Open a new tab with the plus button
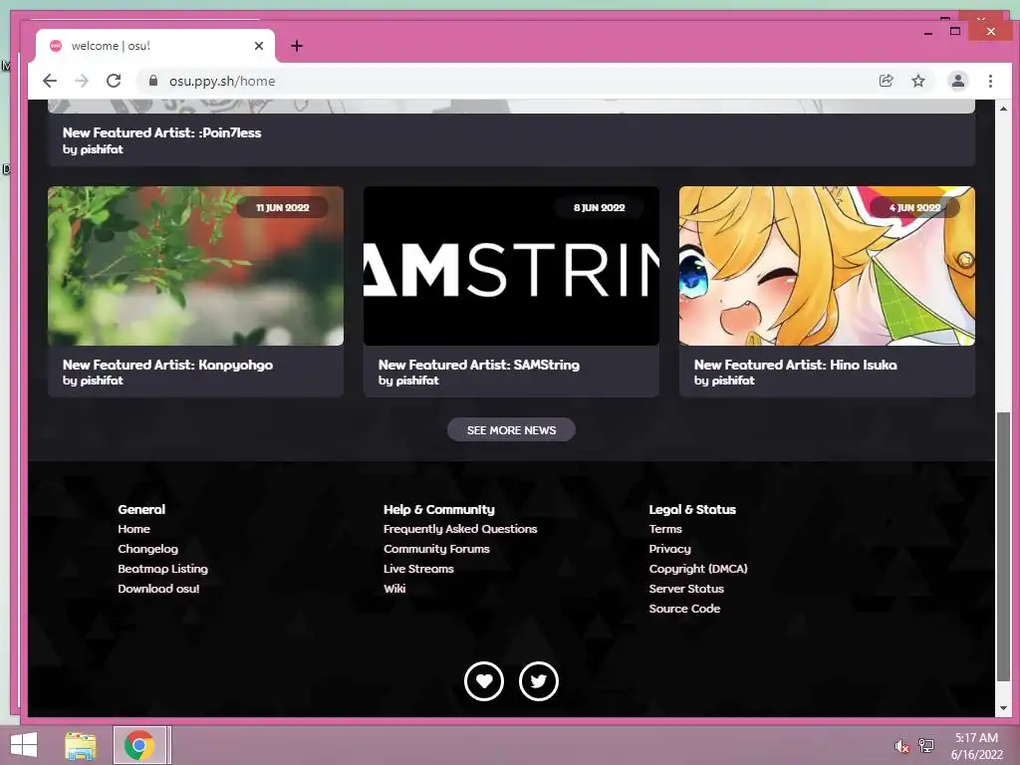 pyautogui.click(x=297, y=46)
